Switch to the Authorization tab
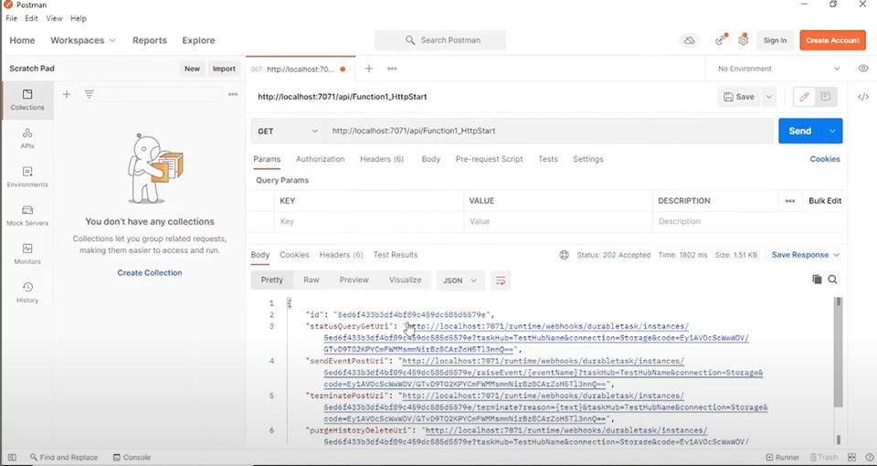 click(320, 159)
